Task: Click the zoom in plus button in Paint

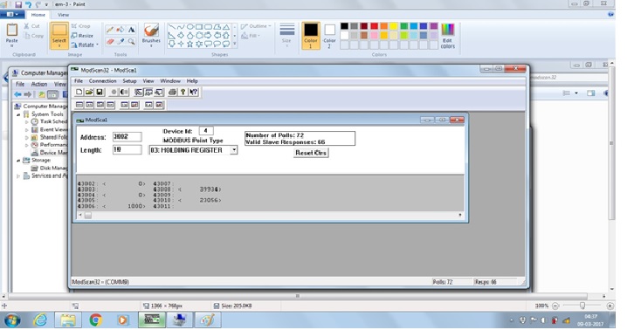Action: pos(610,306)
